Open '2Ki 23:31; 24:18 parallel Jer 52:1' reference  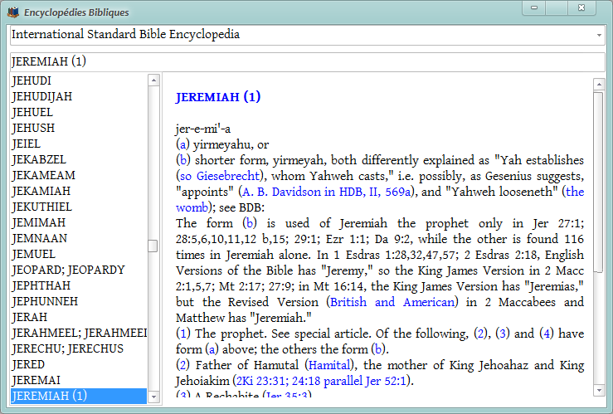321,381
